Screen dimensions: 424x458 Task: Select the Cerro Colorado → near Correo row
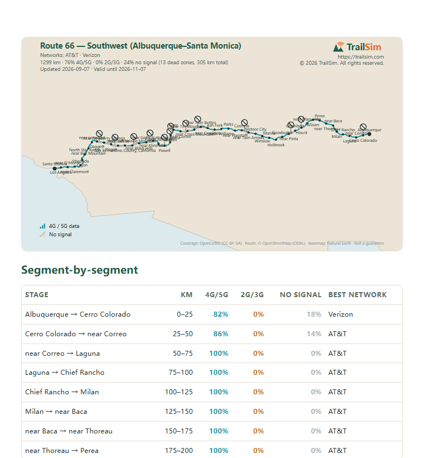coord(212,334)
